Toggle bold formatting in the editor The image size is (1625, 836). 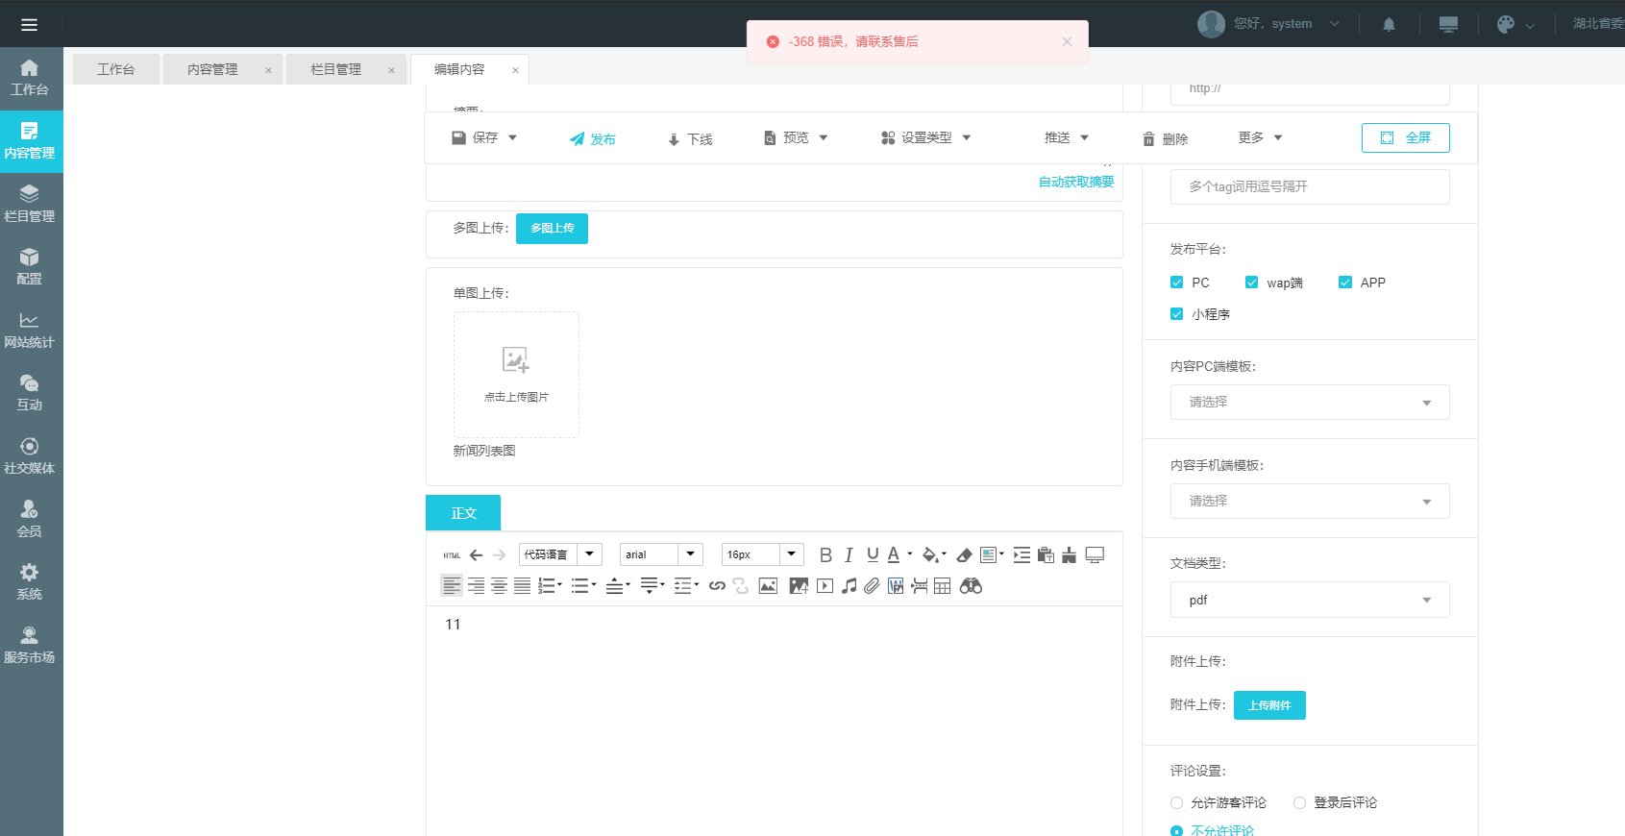tap(825, 555)
